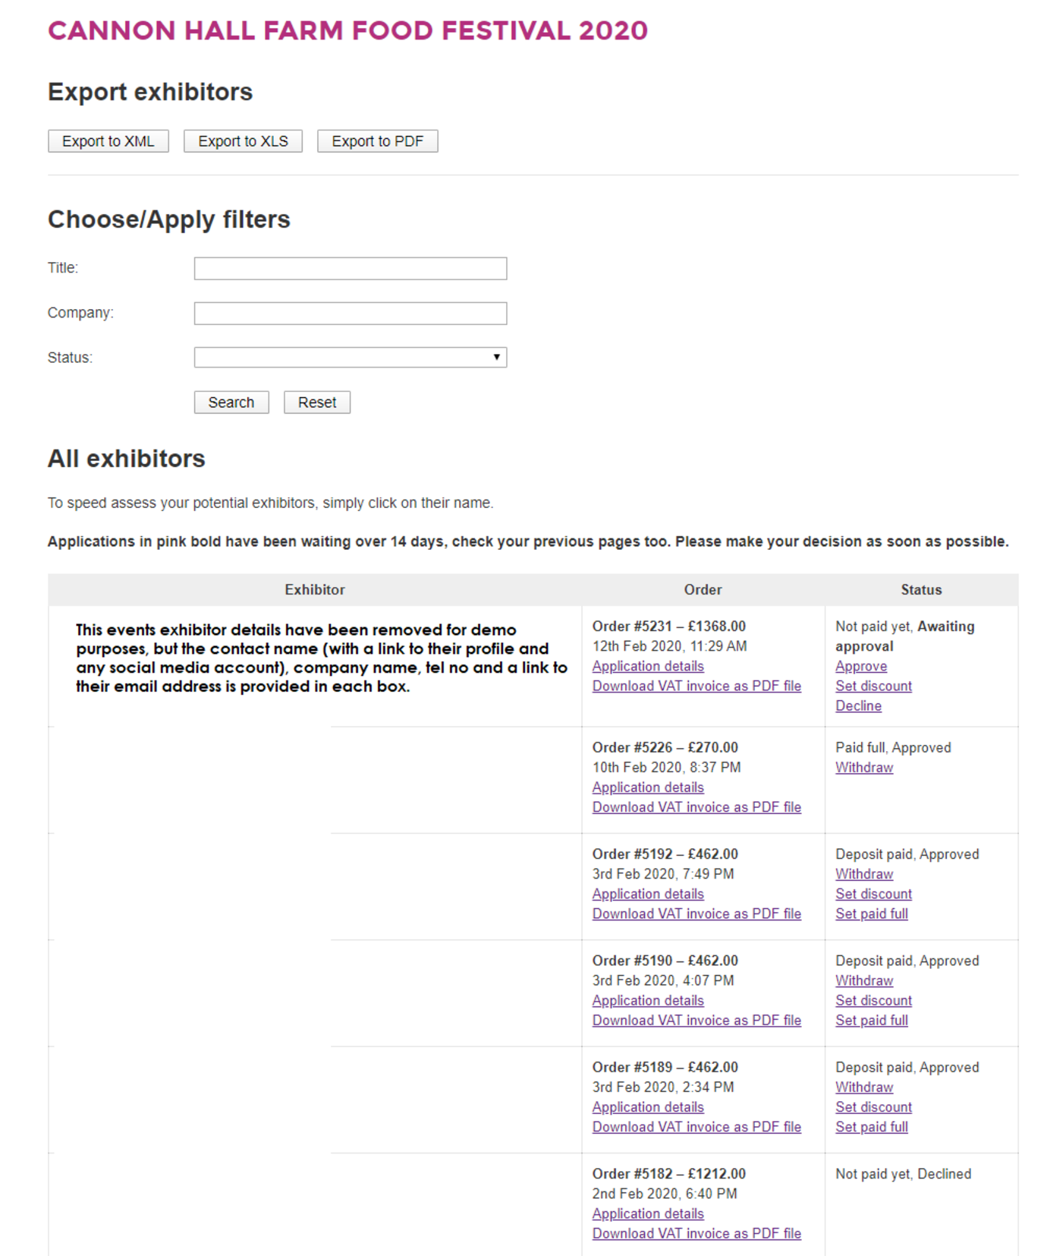View Application details for Order #5226
This screenshot has height=1256, width=1047.
tap(648, 787)
